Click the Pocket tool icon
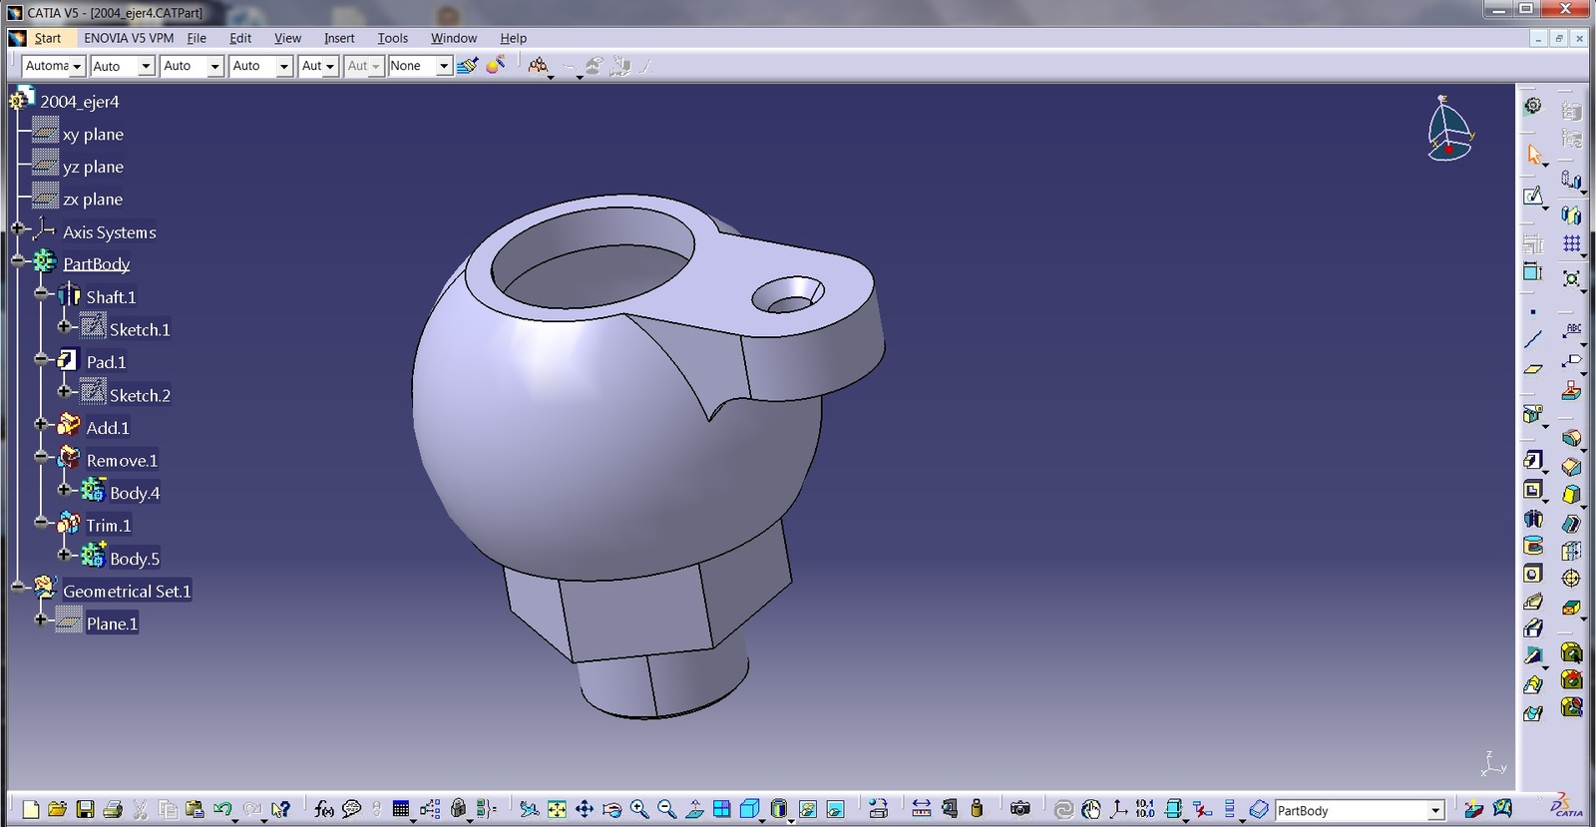The image size is (1596, 827). [x=1533, y=490]
